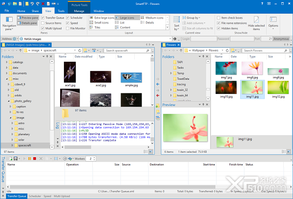The image size is (293, 199).
Task: Open the Window ribbon tab
Action: click(99, 11)
